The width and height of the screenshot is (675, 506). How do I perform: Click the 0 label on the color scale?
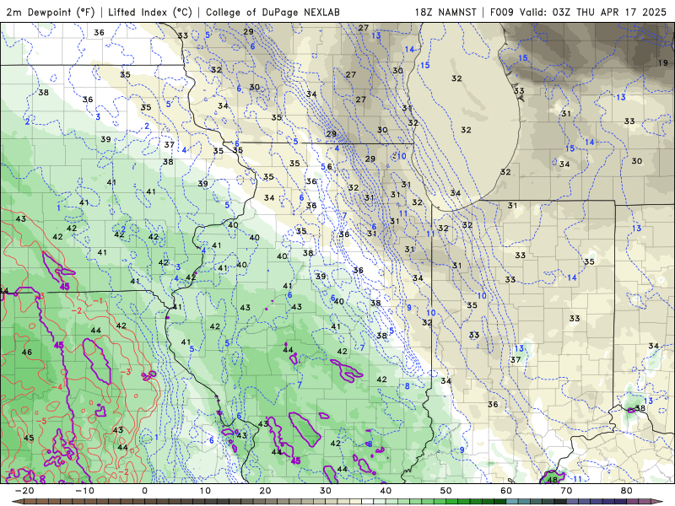[x=144, y=491]
